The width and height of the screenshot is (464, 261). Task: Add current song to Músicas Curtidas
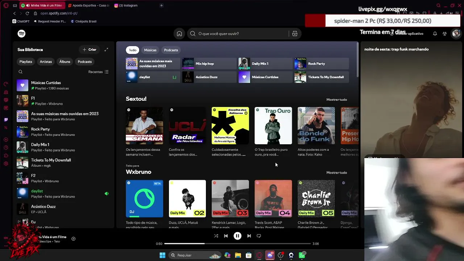pyautogui.click(x=73, y=239)
